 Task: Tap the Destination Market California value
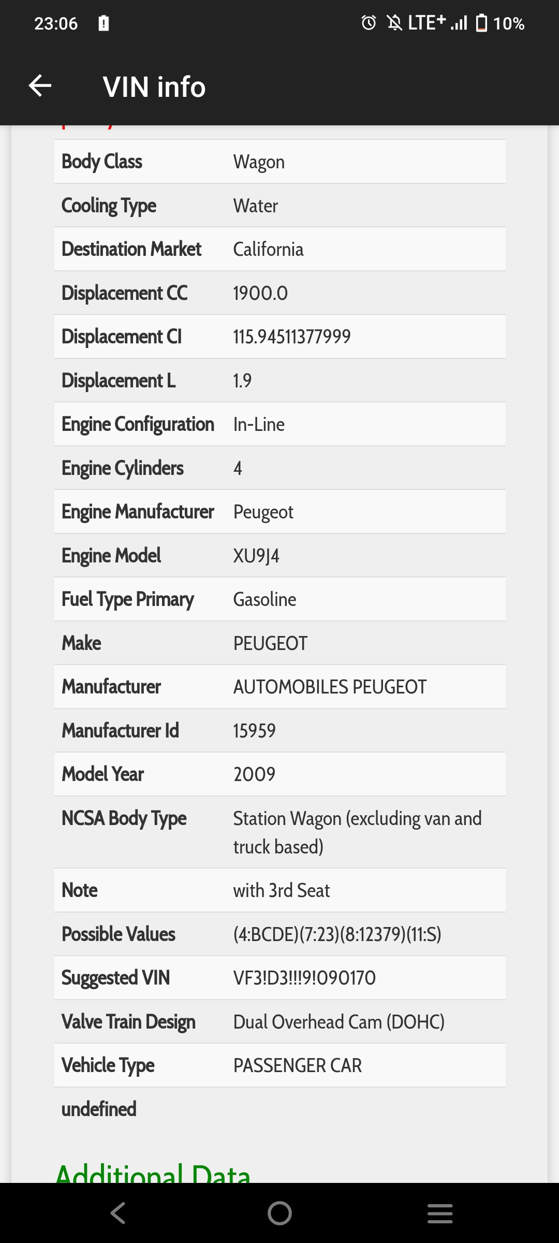(x=268, y=250)
